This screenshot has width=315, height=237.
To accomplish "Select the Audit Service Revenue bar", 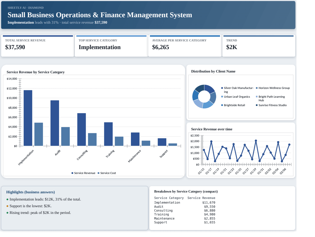I will pos(55,123).
